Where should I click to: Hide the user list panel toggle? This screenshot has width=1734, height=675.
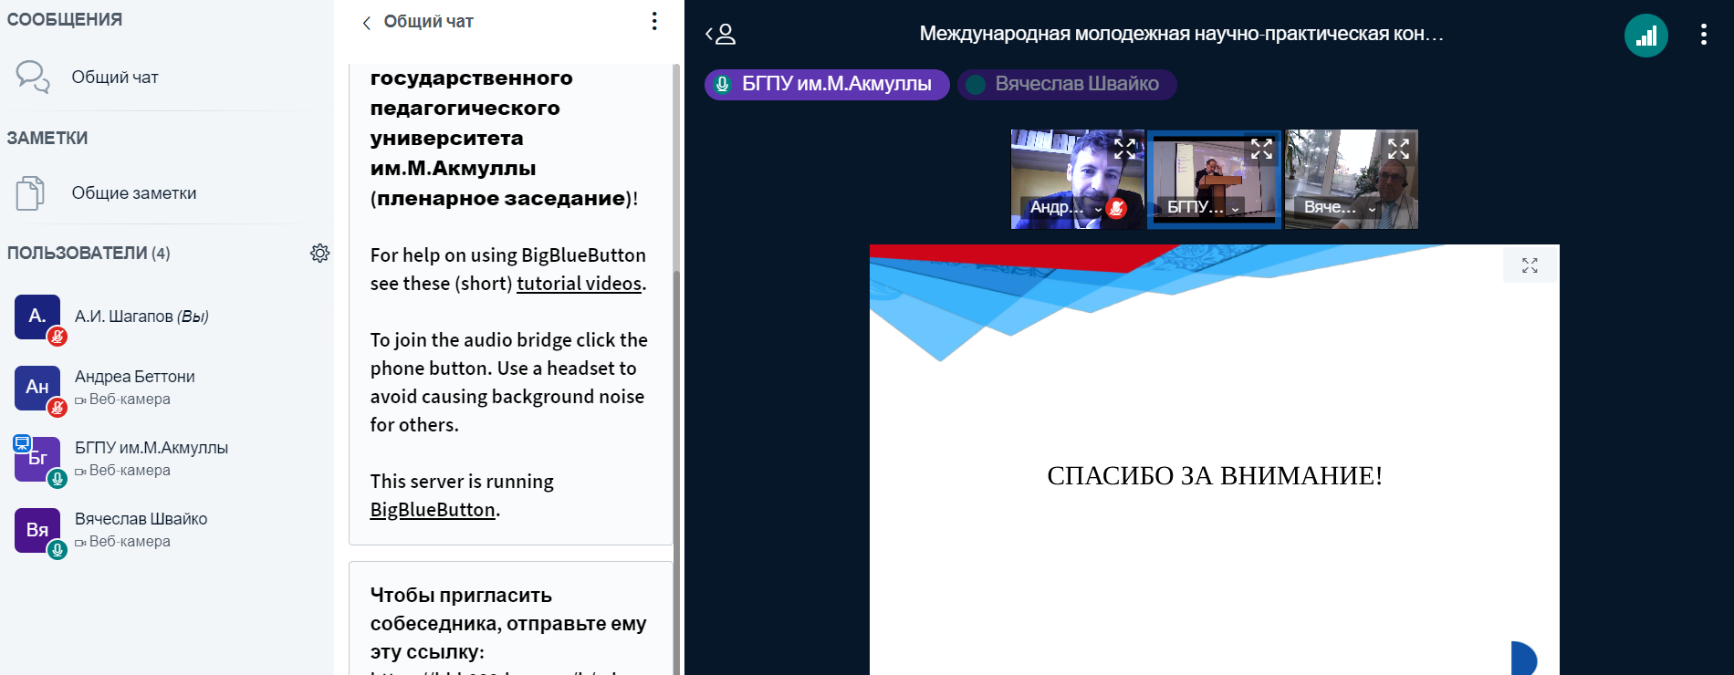[720, 35]
